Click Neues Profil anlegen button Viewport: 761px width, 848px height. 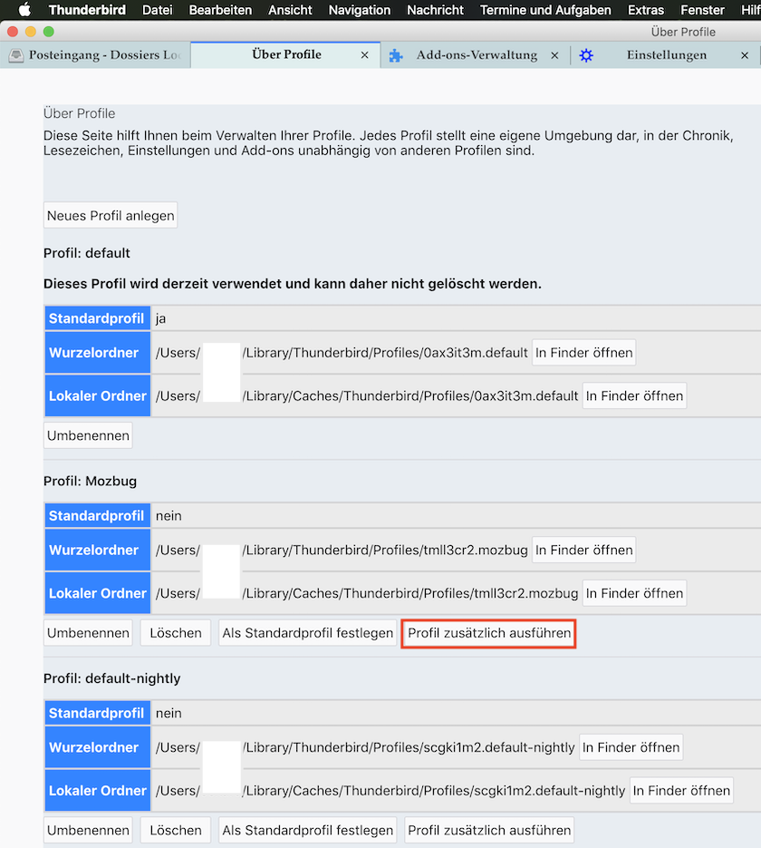point(111,216)
